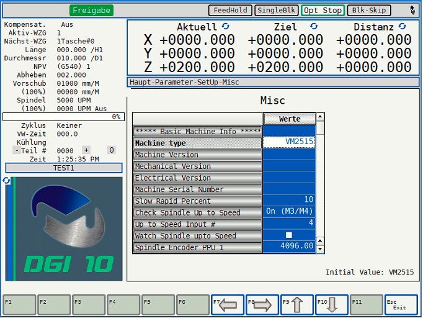Viewport: 423px width, 318px height.
Task: Select the Slow Rapid Percent row
Action: [x=197, y=201]
